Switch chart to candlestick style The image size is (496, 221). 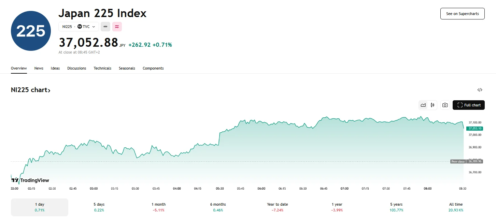coord(433,105)
